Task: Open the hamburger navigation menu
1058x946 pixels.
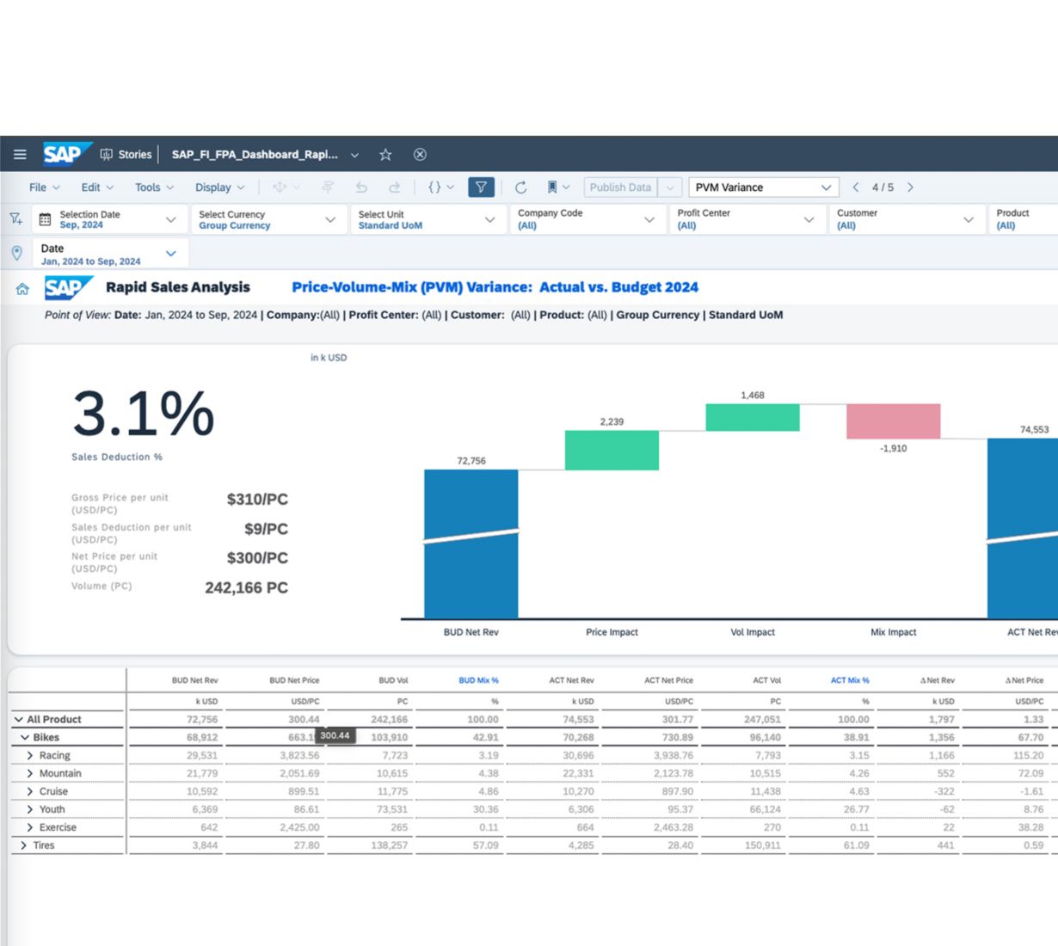Action: click(x=20, y=155)
